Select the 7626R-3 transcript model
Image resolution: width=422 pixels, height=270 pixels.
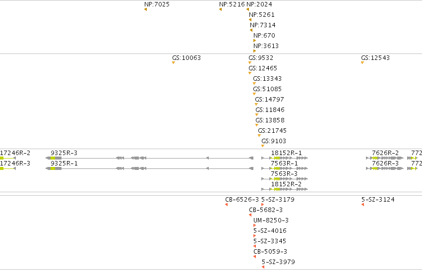pos(385,168)
